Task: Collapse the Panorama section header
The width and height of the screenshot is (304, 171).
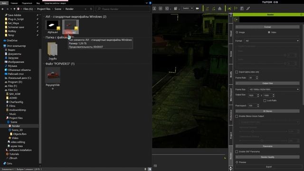Action: [267, 146]
